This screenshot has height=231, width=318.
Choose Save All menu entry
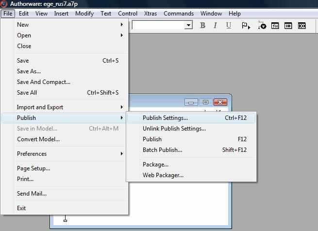tap(70, 93)
